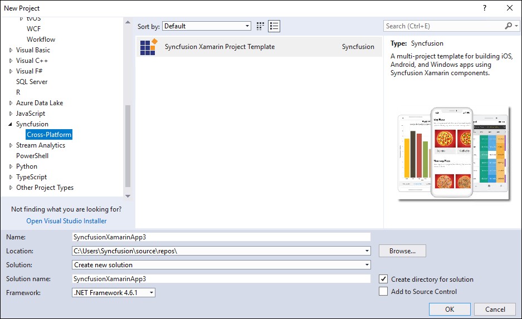Open the 'Sort by' Default dropdown
The height and width of the screenshot is (319, 522).
[207, 26]
